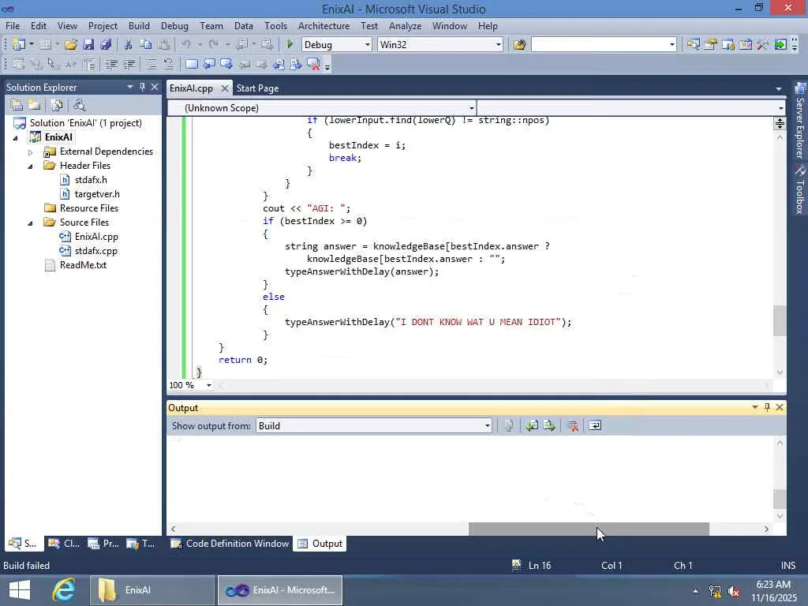Open the (Unknown Scope) dropdown
The width and height of the screenshot is (808, 606).
[x=471, y=108]
